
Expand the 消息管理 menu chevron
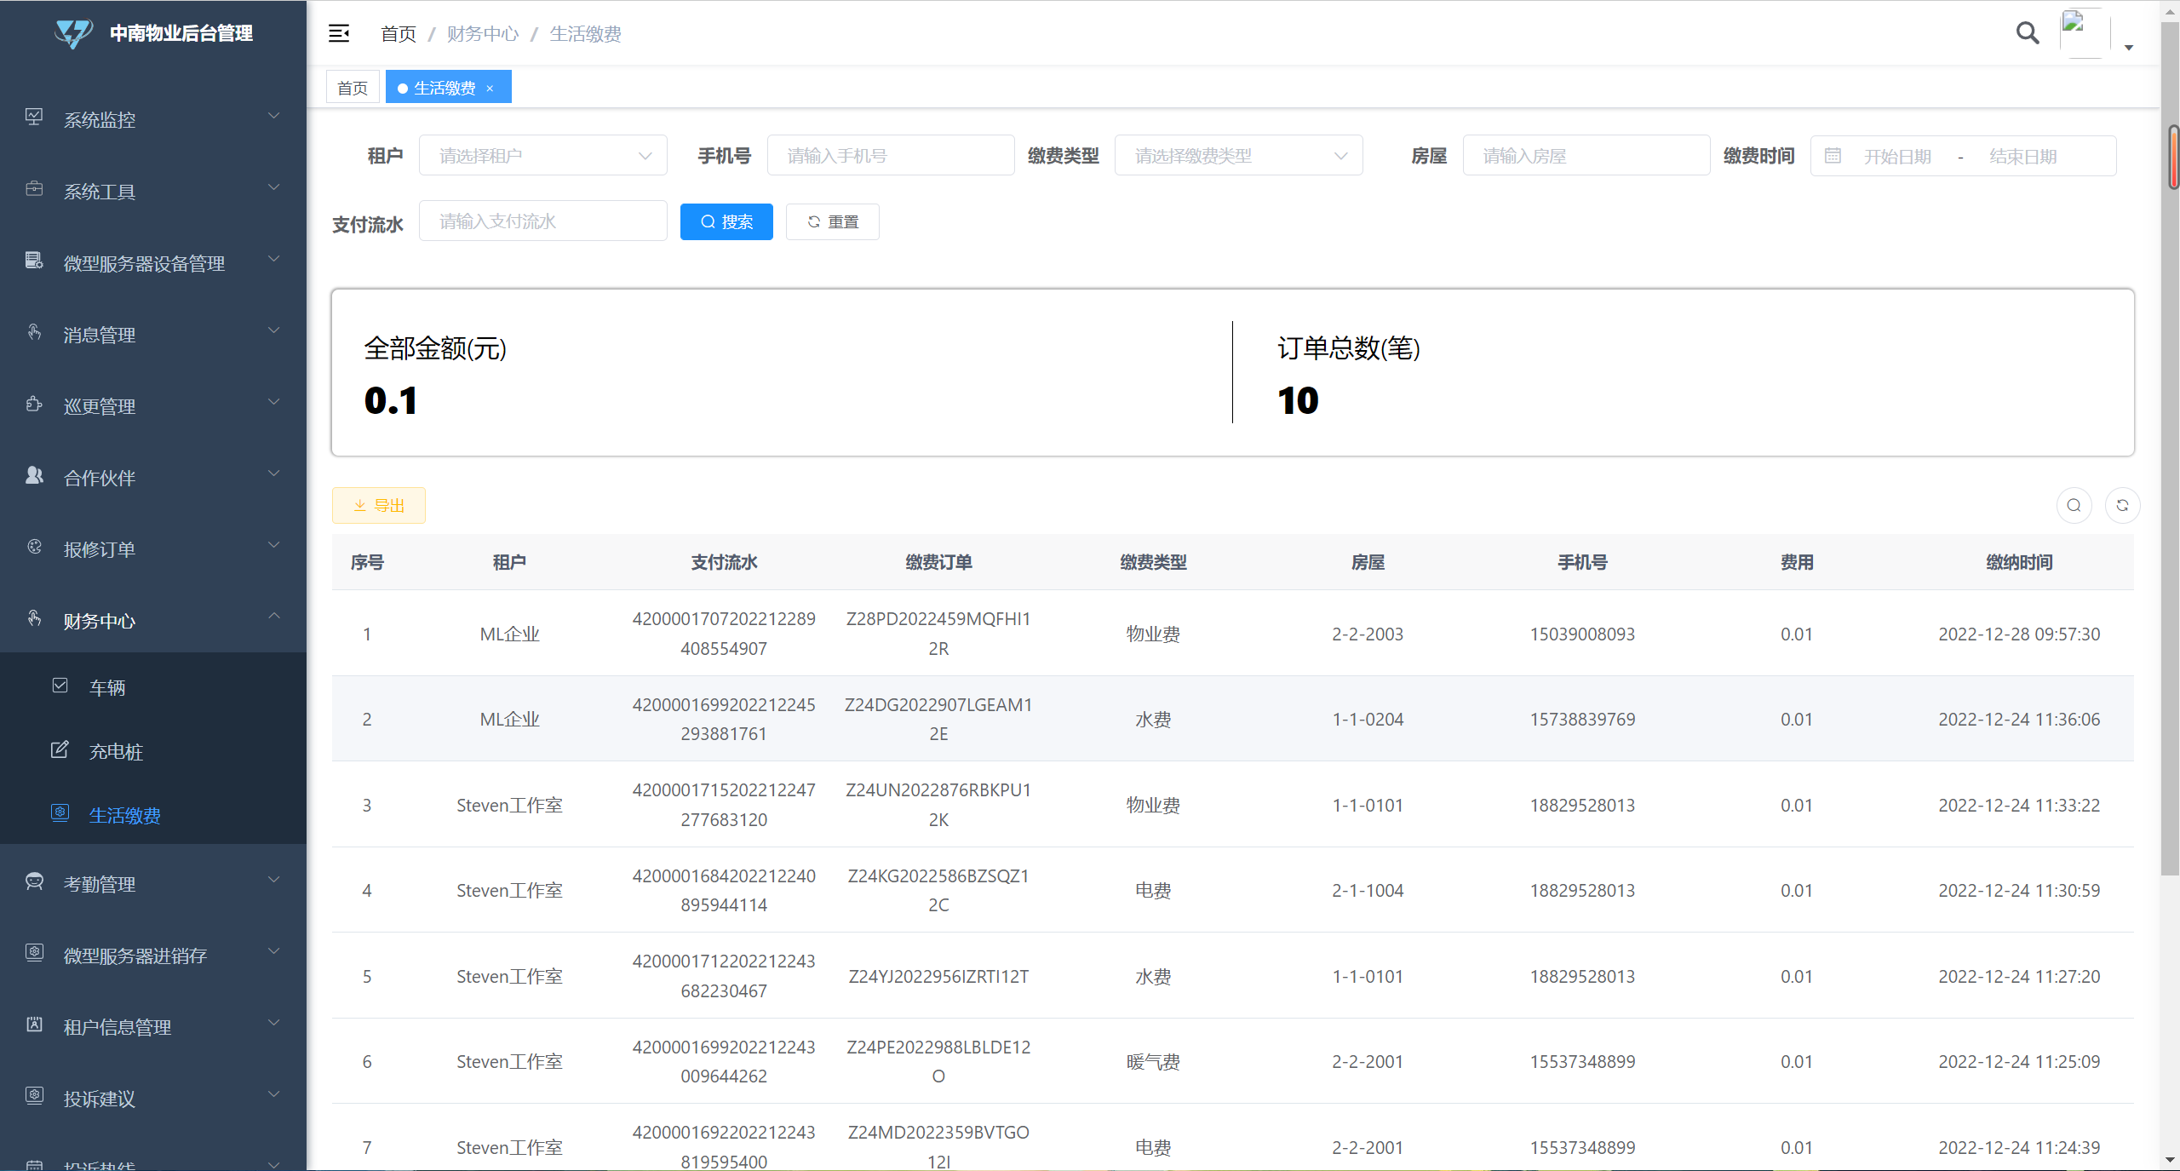pos(273,330)
